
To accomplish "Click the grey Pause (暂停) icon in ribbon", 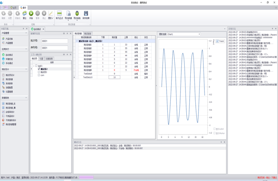I will tap(38, 13).
